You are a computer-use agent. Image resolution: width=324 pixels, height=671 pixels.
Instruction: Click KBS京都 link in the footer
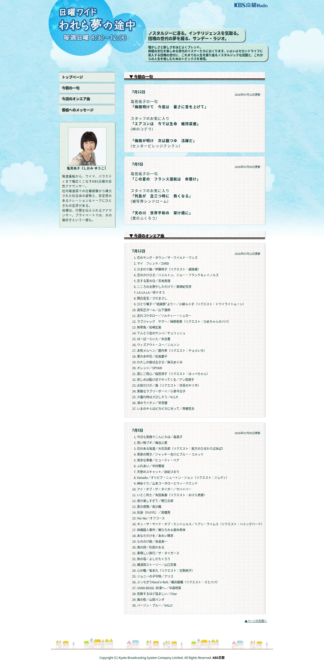218,658
